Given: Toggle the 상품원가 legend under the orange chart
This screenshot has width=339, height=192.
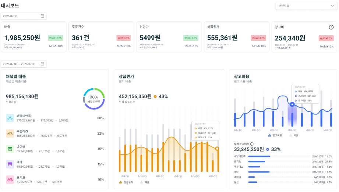Looking at the screenshot, I should pyautogui.click(x=126, y=182).
